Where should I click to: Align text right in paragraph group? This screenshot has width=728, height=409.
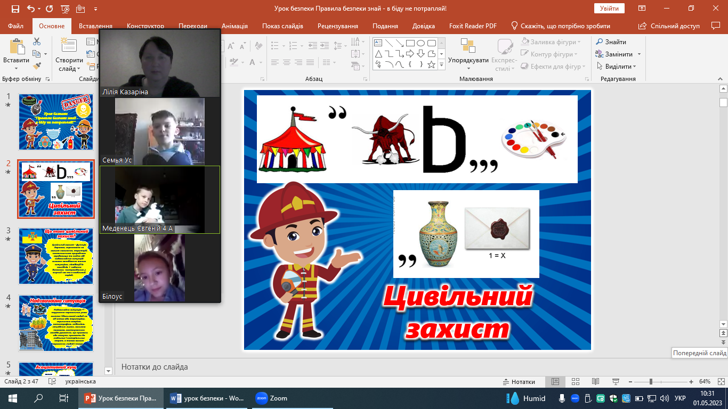click(x=299, y=62)
